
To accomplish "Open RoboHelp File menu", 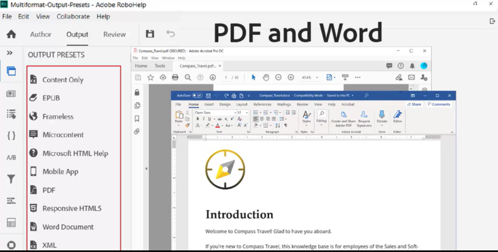I will tap(7, 16).
